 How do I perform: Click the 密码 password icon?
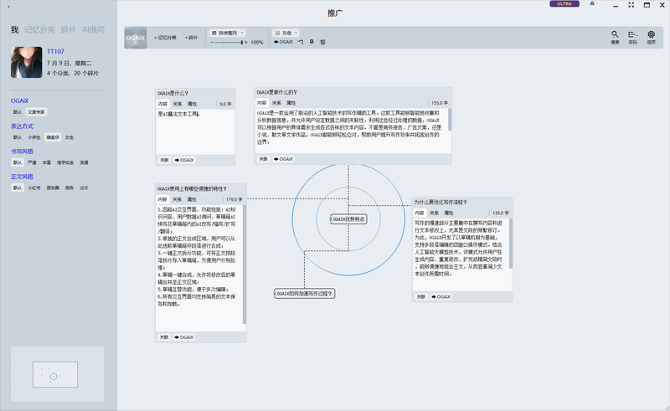632,36
